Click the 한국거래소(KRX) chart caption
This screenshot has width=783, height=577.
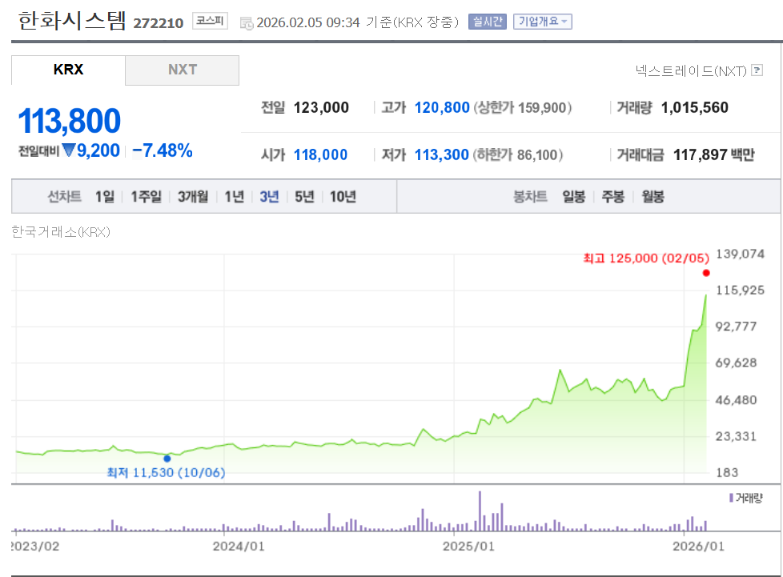[x=61, y=231]
